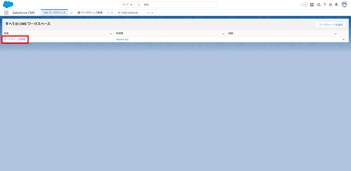This screenshot has width=351, height=171.
Task: Open CMS ワークスペース tab navigation chevron
Action: [71, 13]
